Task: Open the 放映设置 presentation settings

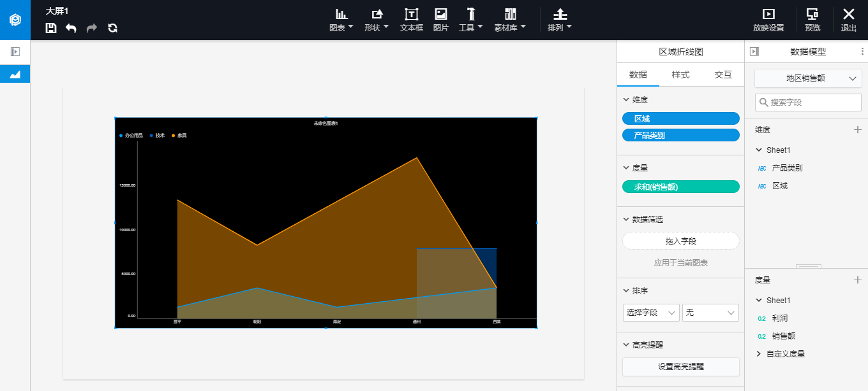Action: pyautogui.click(x=768, y=20)
